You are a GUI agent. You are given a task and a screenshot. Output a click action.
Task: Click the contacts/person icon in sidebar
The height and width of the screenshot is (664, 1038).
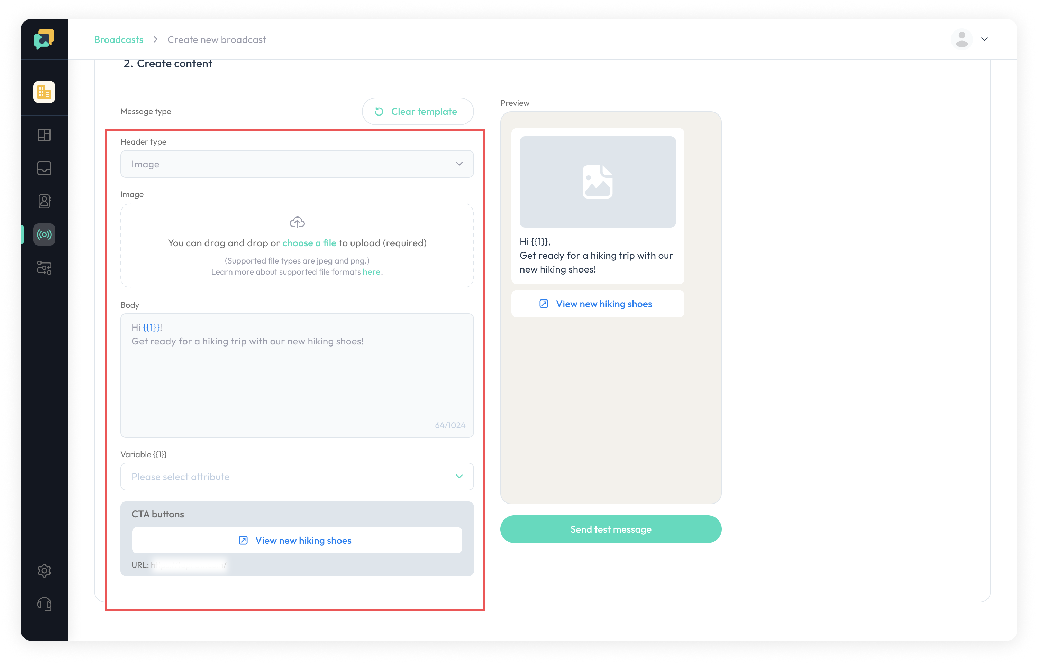click(44, 201)
